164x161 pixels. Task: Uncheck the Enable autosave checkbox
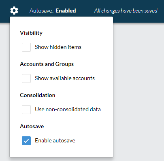coord(26,141)
